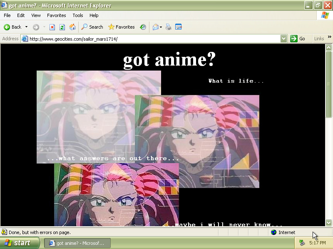Close the Internet Explorer window
This screenshot has width=333, height=249.
328,5
